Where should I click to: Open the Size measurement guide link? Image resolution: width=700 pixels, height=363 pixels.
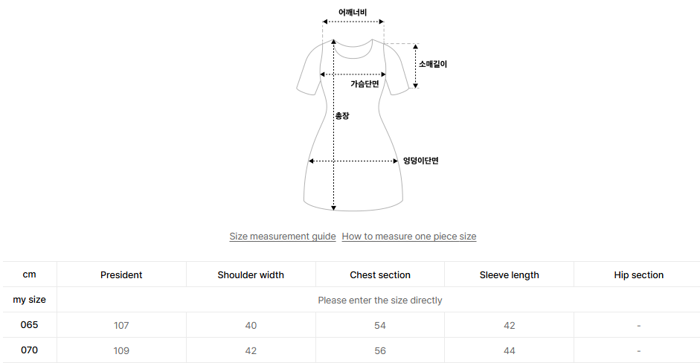pyautogui.click(x=282, y=237)
